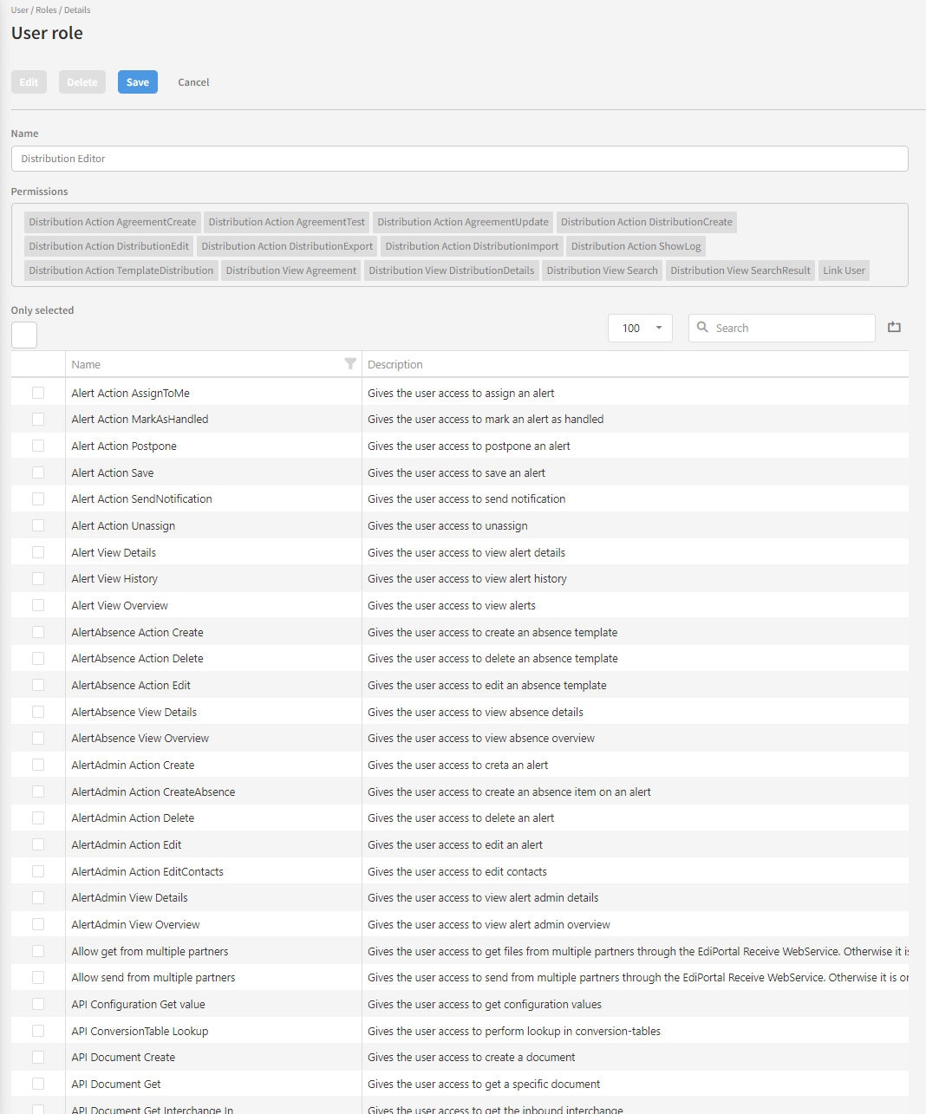Viewport: 926px width, 1114px height.
Task: Click the Roles breadcrumb link
Action: point(46,10)
